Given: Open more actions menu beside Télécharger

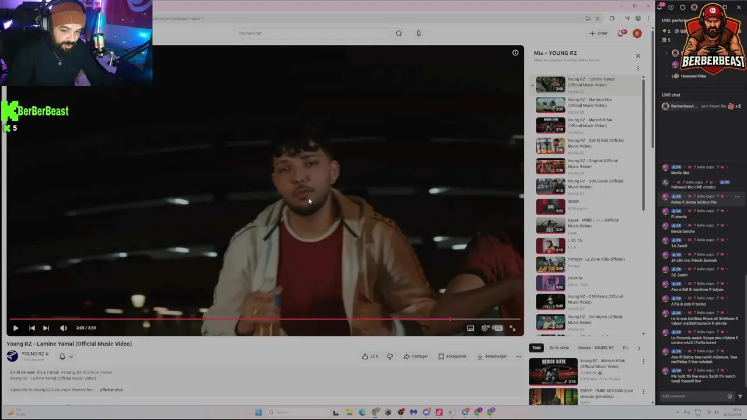Looking at the screenshot, I should point(519,356).
